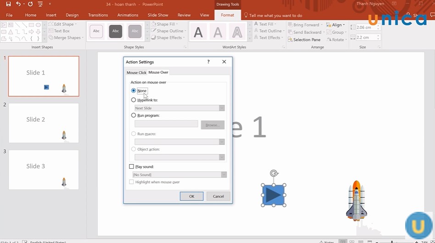435x243 pixels.
Task: Choose the outlined WordArt A style
Action: coord(237,33)
